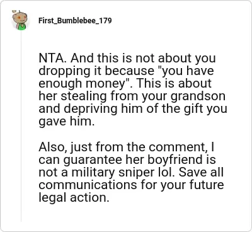Collapse the comment using the vertical thread line

pyautogui.click(x=21, y=126)
